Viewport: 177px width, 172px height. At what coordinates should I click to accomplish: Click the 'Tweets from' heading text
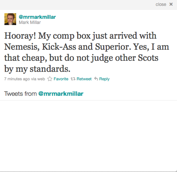click(x=21, y=94)
